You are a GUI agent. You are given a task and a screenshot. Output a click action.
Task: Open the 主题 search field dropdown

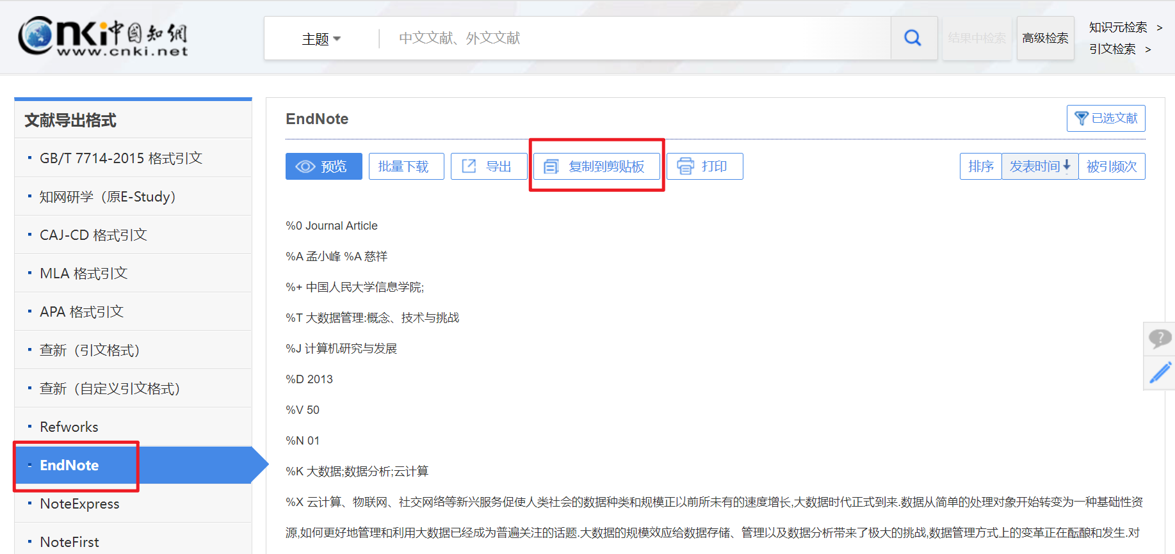pos(321,39)
